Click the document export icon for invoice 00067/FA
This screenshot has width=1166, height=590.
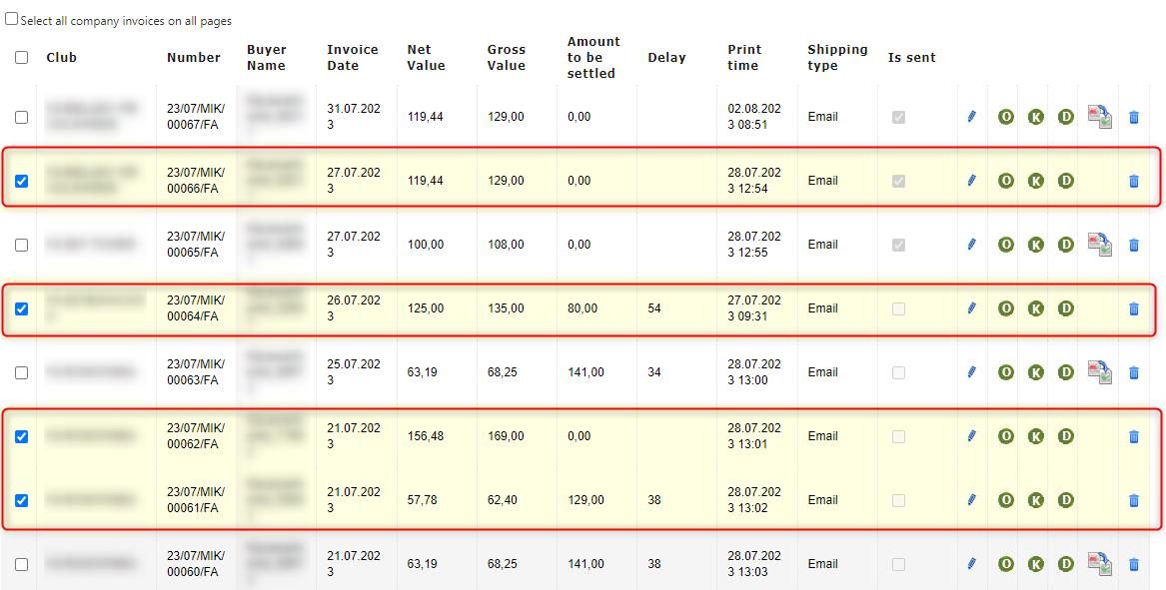click(x=1100, y=117)
